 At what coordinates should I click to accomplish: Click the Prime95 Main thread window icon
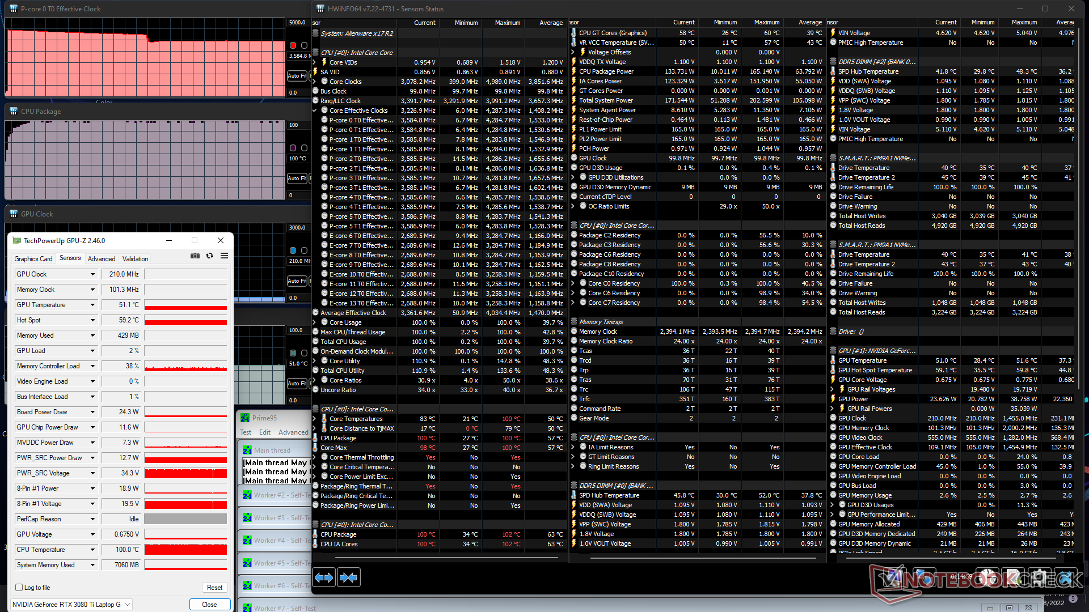point(247,450)
